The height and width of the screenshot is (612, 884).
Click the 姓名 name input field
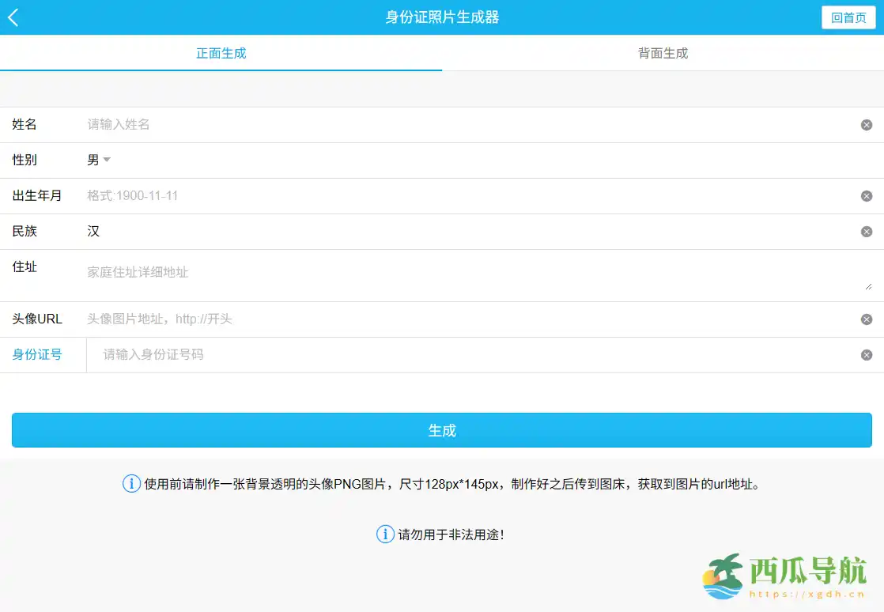316,124
